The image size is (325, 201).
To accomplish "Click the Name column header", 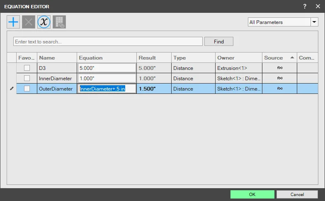I will (57, 58).
